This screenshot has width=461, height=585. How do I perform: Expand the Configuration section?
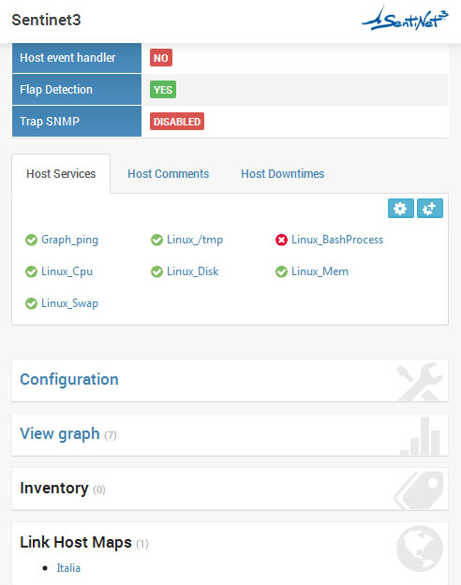pos(69,379)
